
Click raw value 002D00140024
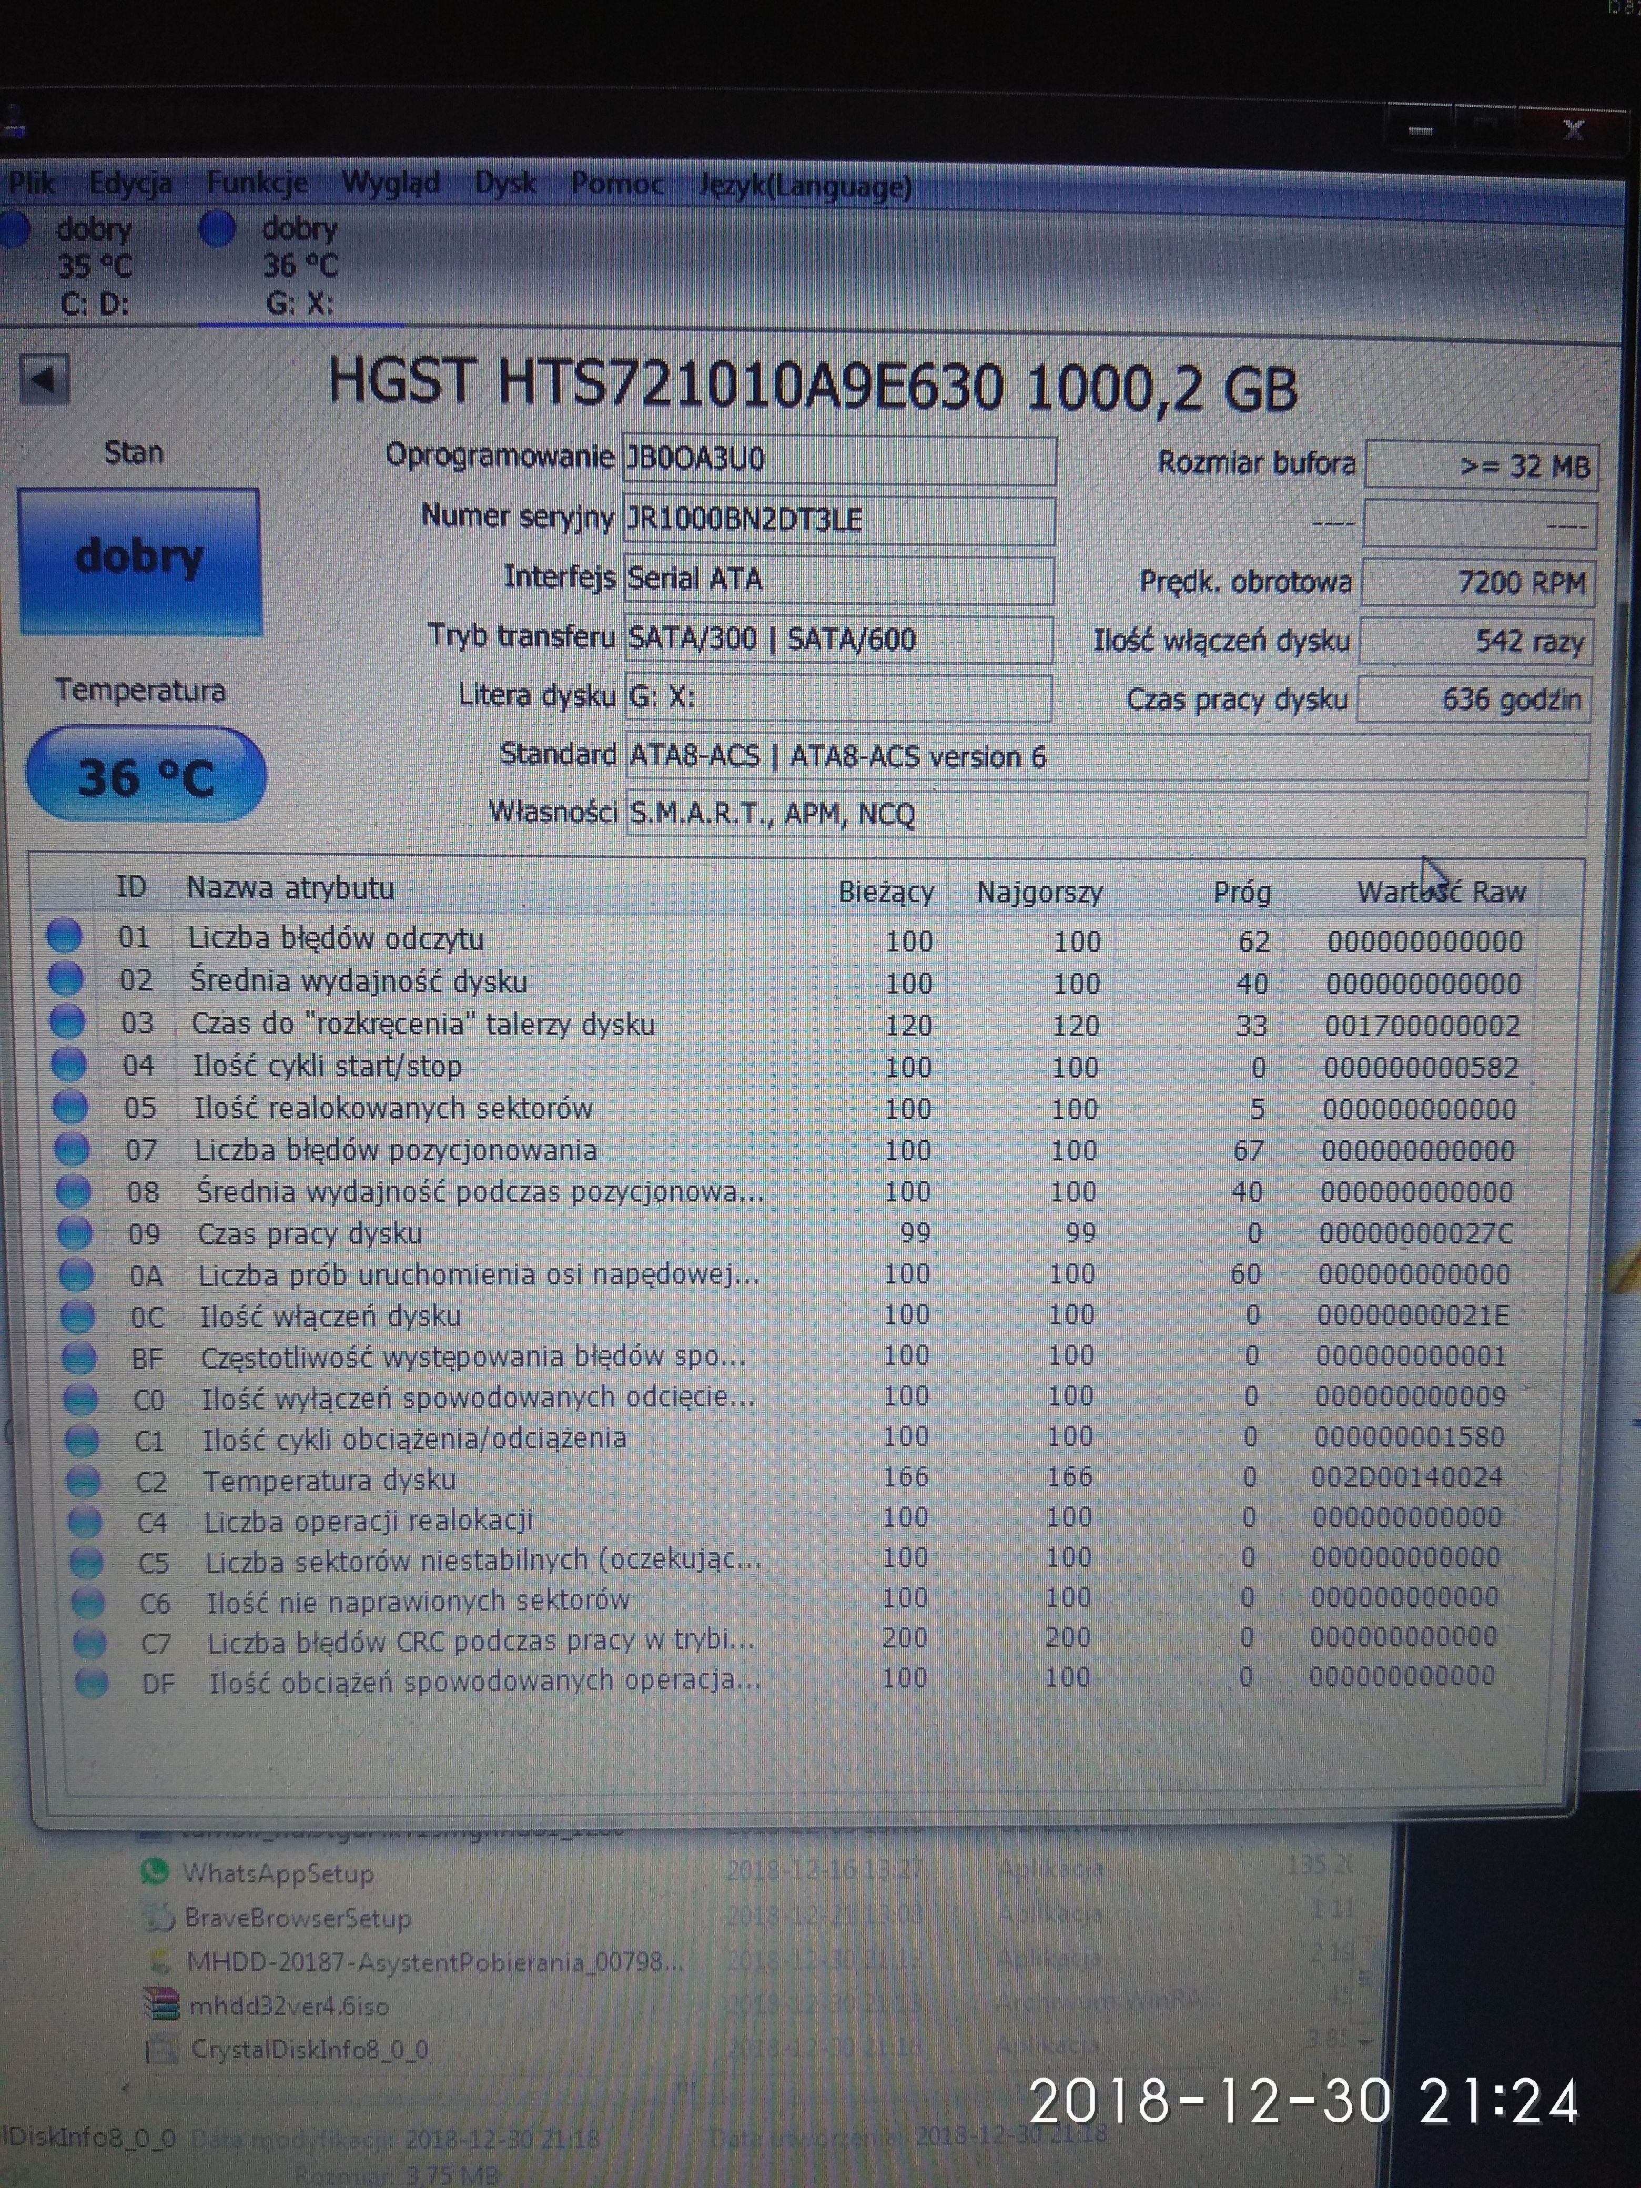[x=1406, y=1478]
